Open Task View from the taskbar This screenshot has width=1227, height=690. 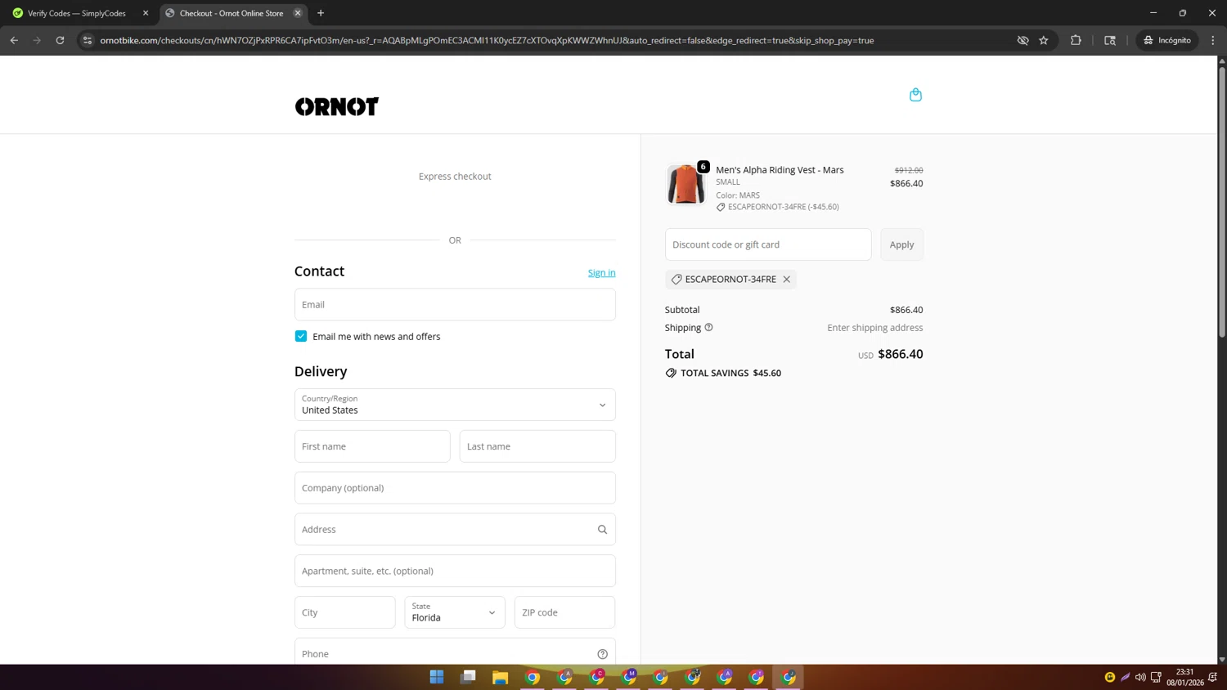pyautogui.click(x=469, y=677)
